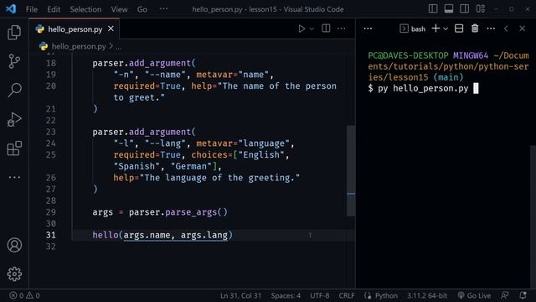Click line number 23 in the gutter

coord(51,133)
